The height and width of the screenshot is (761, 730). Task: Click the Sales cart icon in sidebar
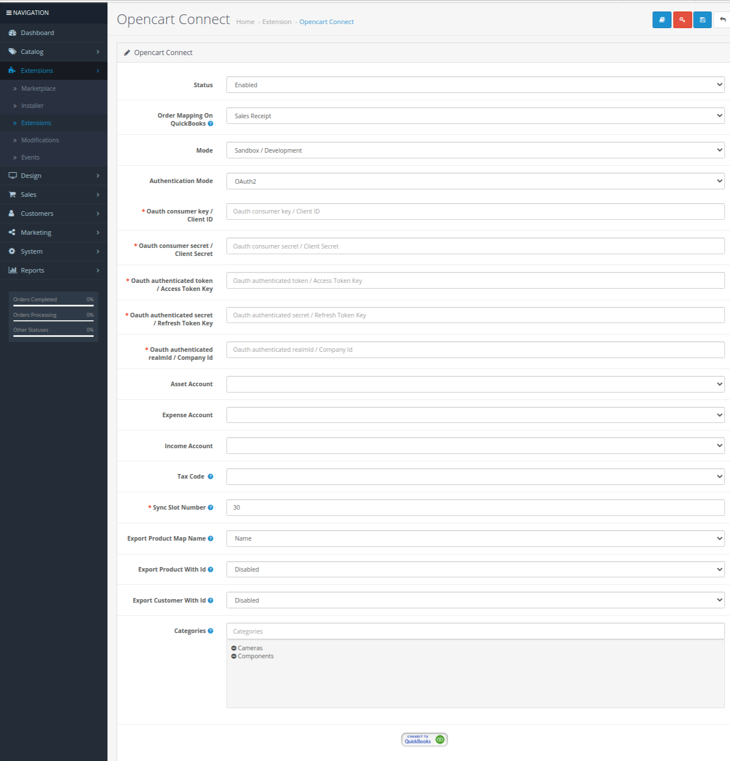(12, 195)
